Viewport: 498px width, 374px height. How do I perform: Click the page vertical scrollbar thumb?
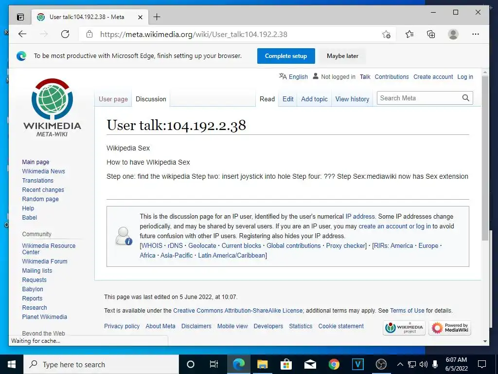click(485, 157)
